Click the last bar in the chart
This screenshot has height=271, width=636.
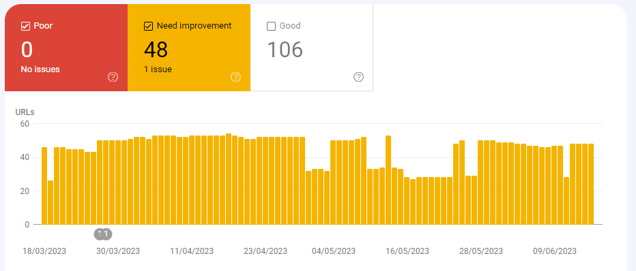pos(591,184)
